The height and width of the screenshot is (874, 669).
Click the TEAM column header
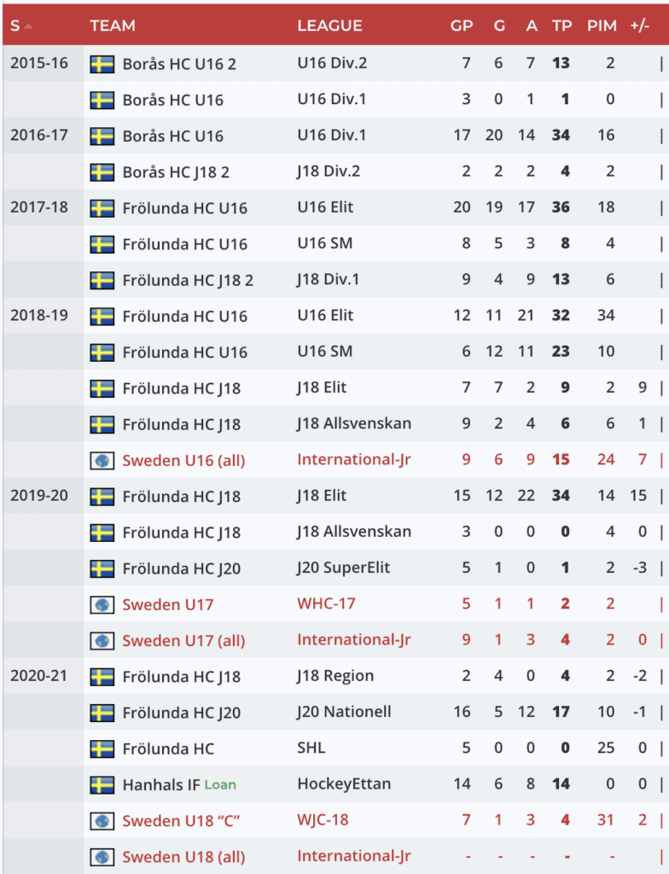(113, 26)
